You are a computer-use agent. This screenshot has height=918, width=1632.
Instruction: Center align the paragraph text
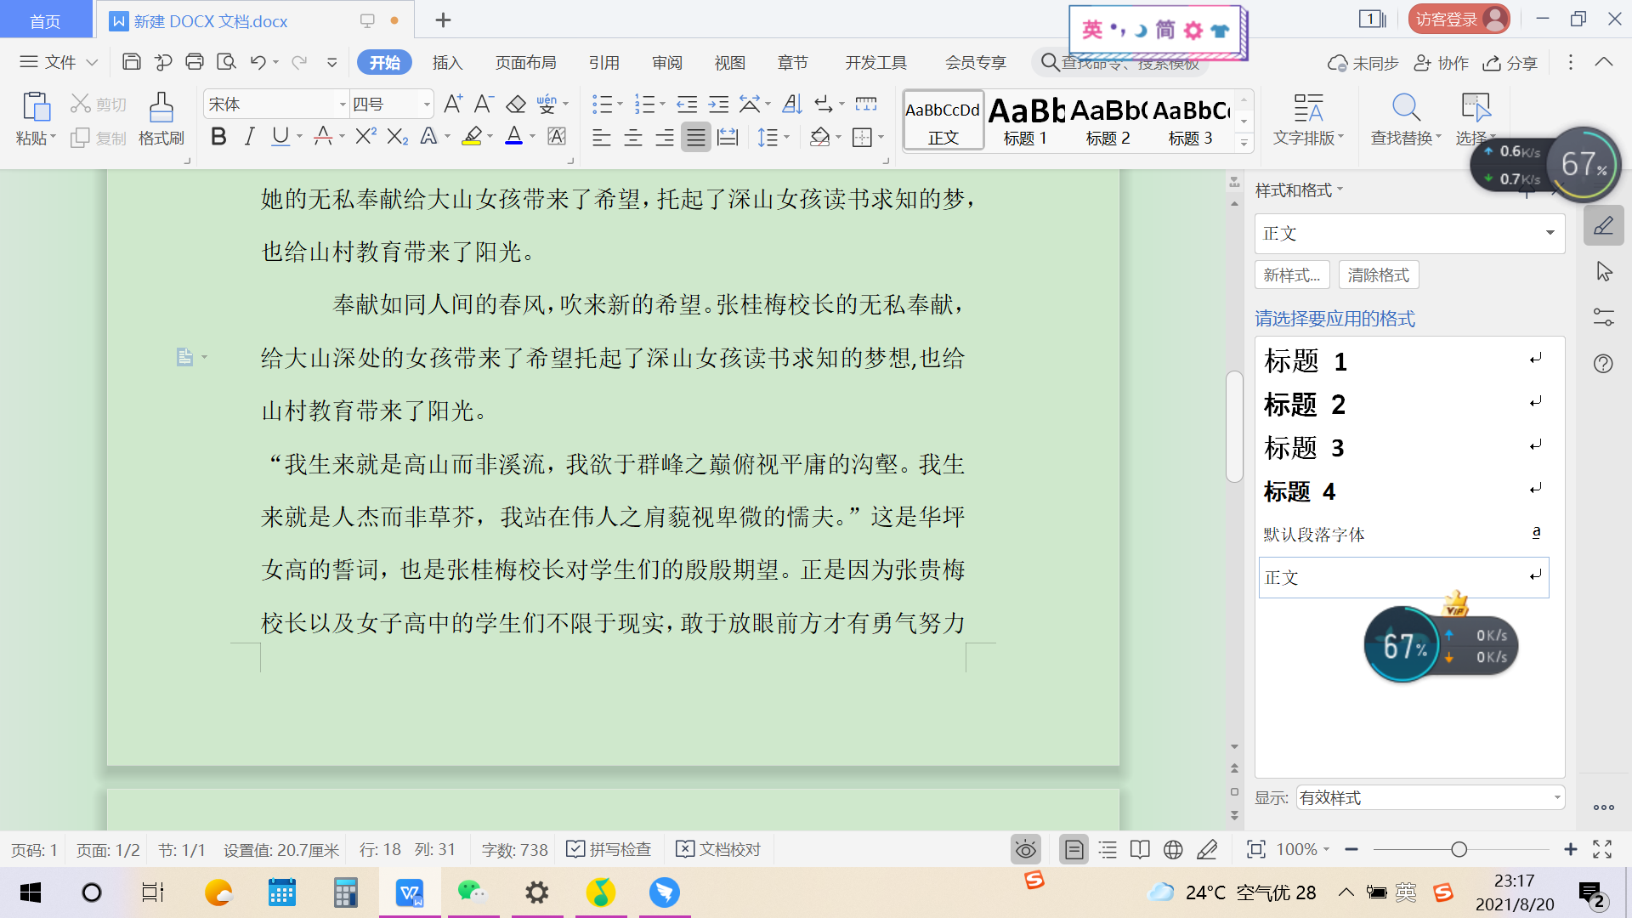(633, 137)
